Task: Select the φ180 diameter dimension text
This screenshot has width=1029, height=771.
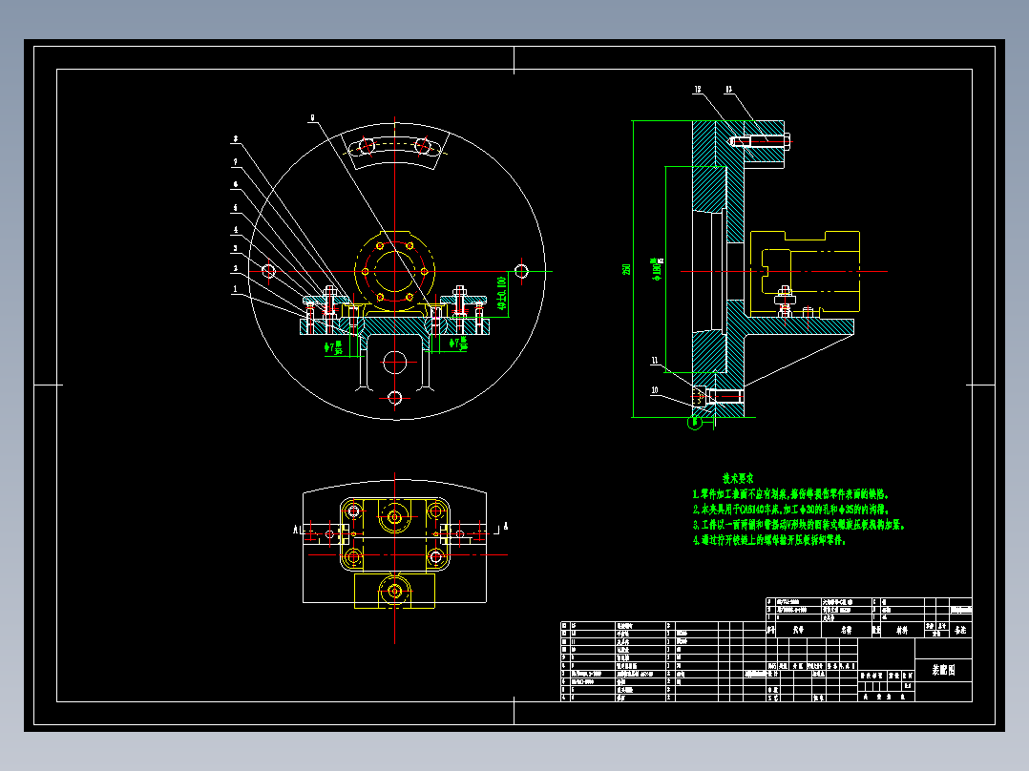Action: click(x=657, y=269)
